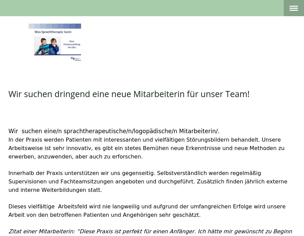The image size is (304, 236).
Task: Click the paragraph starting 'Dieses vielfältige Arbeitsfeld'
Action: click(x=147, y=210)
